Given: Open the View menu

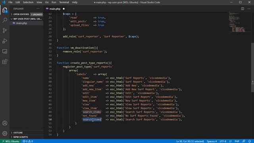Looking at the screenshot, I should point(39,2).
